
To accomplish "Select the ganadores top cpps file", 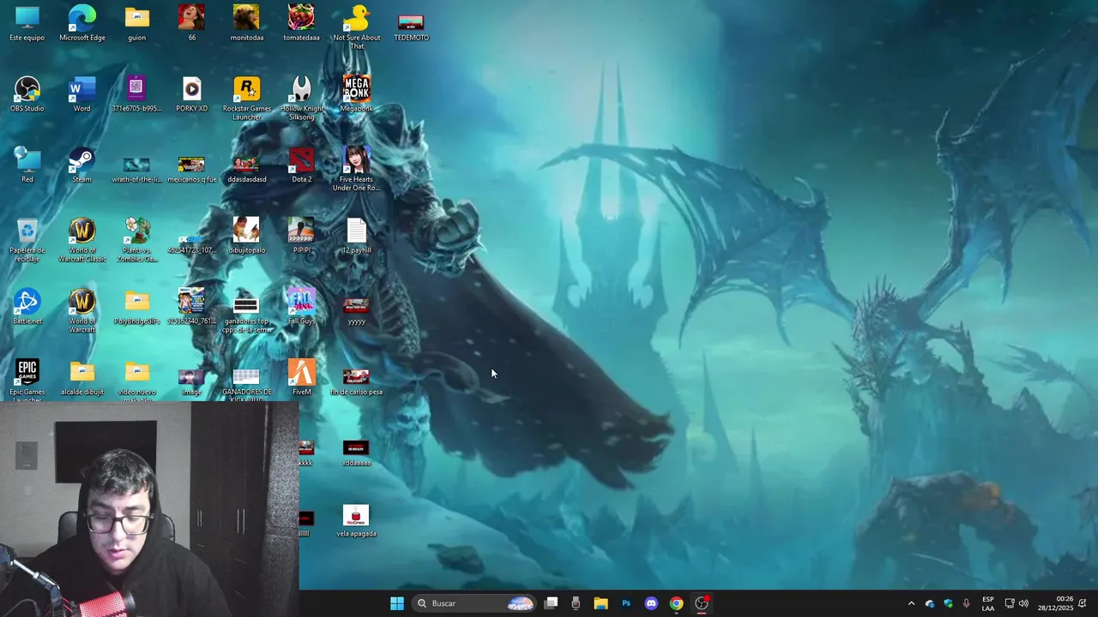I will [246, 315].
